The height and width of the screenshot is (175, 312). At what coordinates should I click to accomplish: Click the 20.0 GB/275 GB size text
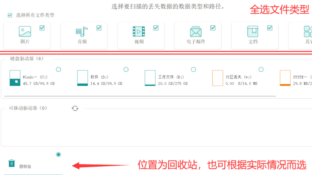click(x=173, y=84)
